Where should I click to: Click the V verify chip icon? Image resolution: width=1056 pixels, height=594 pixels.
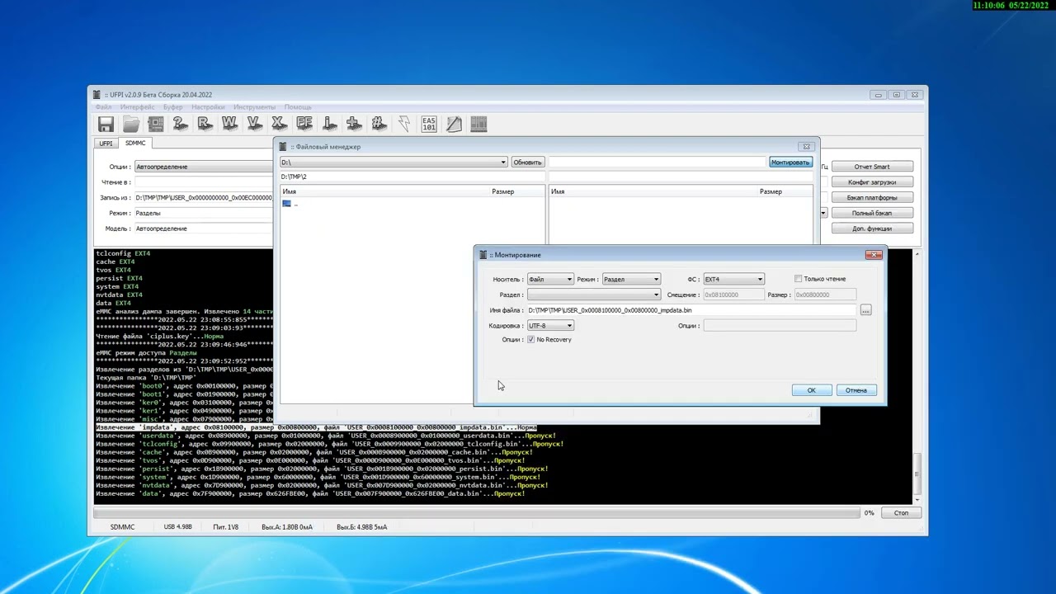click(x=254, y=124)
